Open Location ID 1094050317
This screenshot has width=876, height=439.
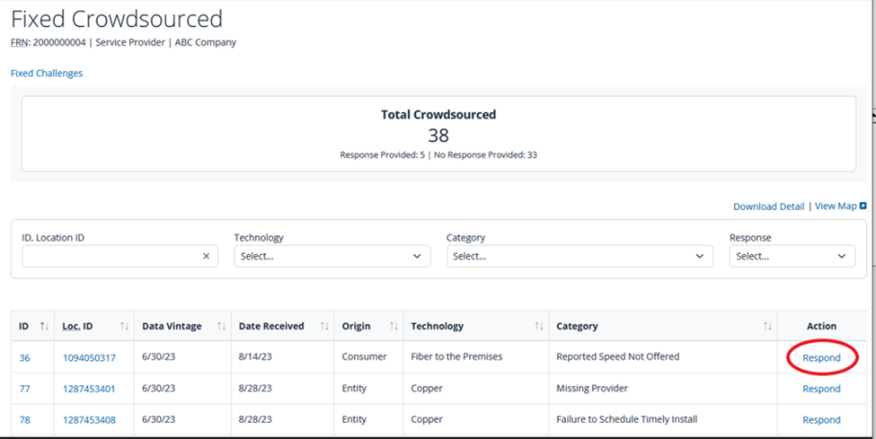pos(89,358)
